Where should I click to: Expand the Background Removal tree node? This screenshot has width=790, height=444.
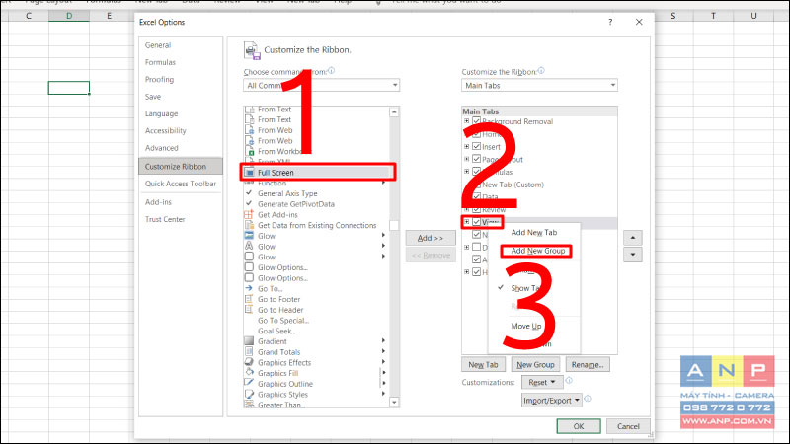(x=466, y=121)
